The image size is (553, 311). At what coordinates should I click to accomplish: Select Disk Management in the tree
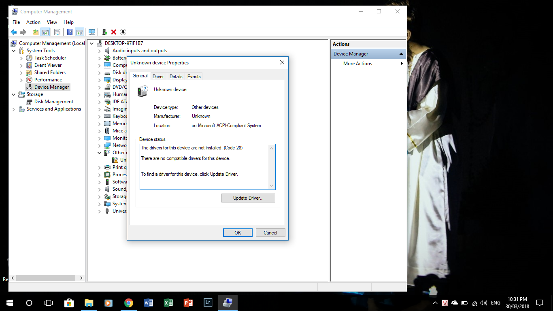click(x=54, y=102)
